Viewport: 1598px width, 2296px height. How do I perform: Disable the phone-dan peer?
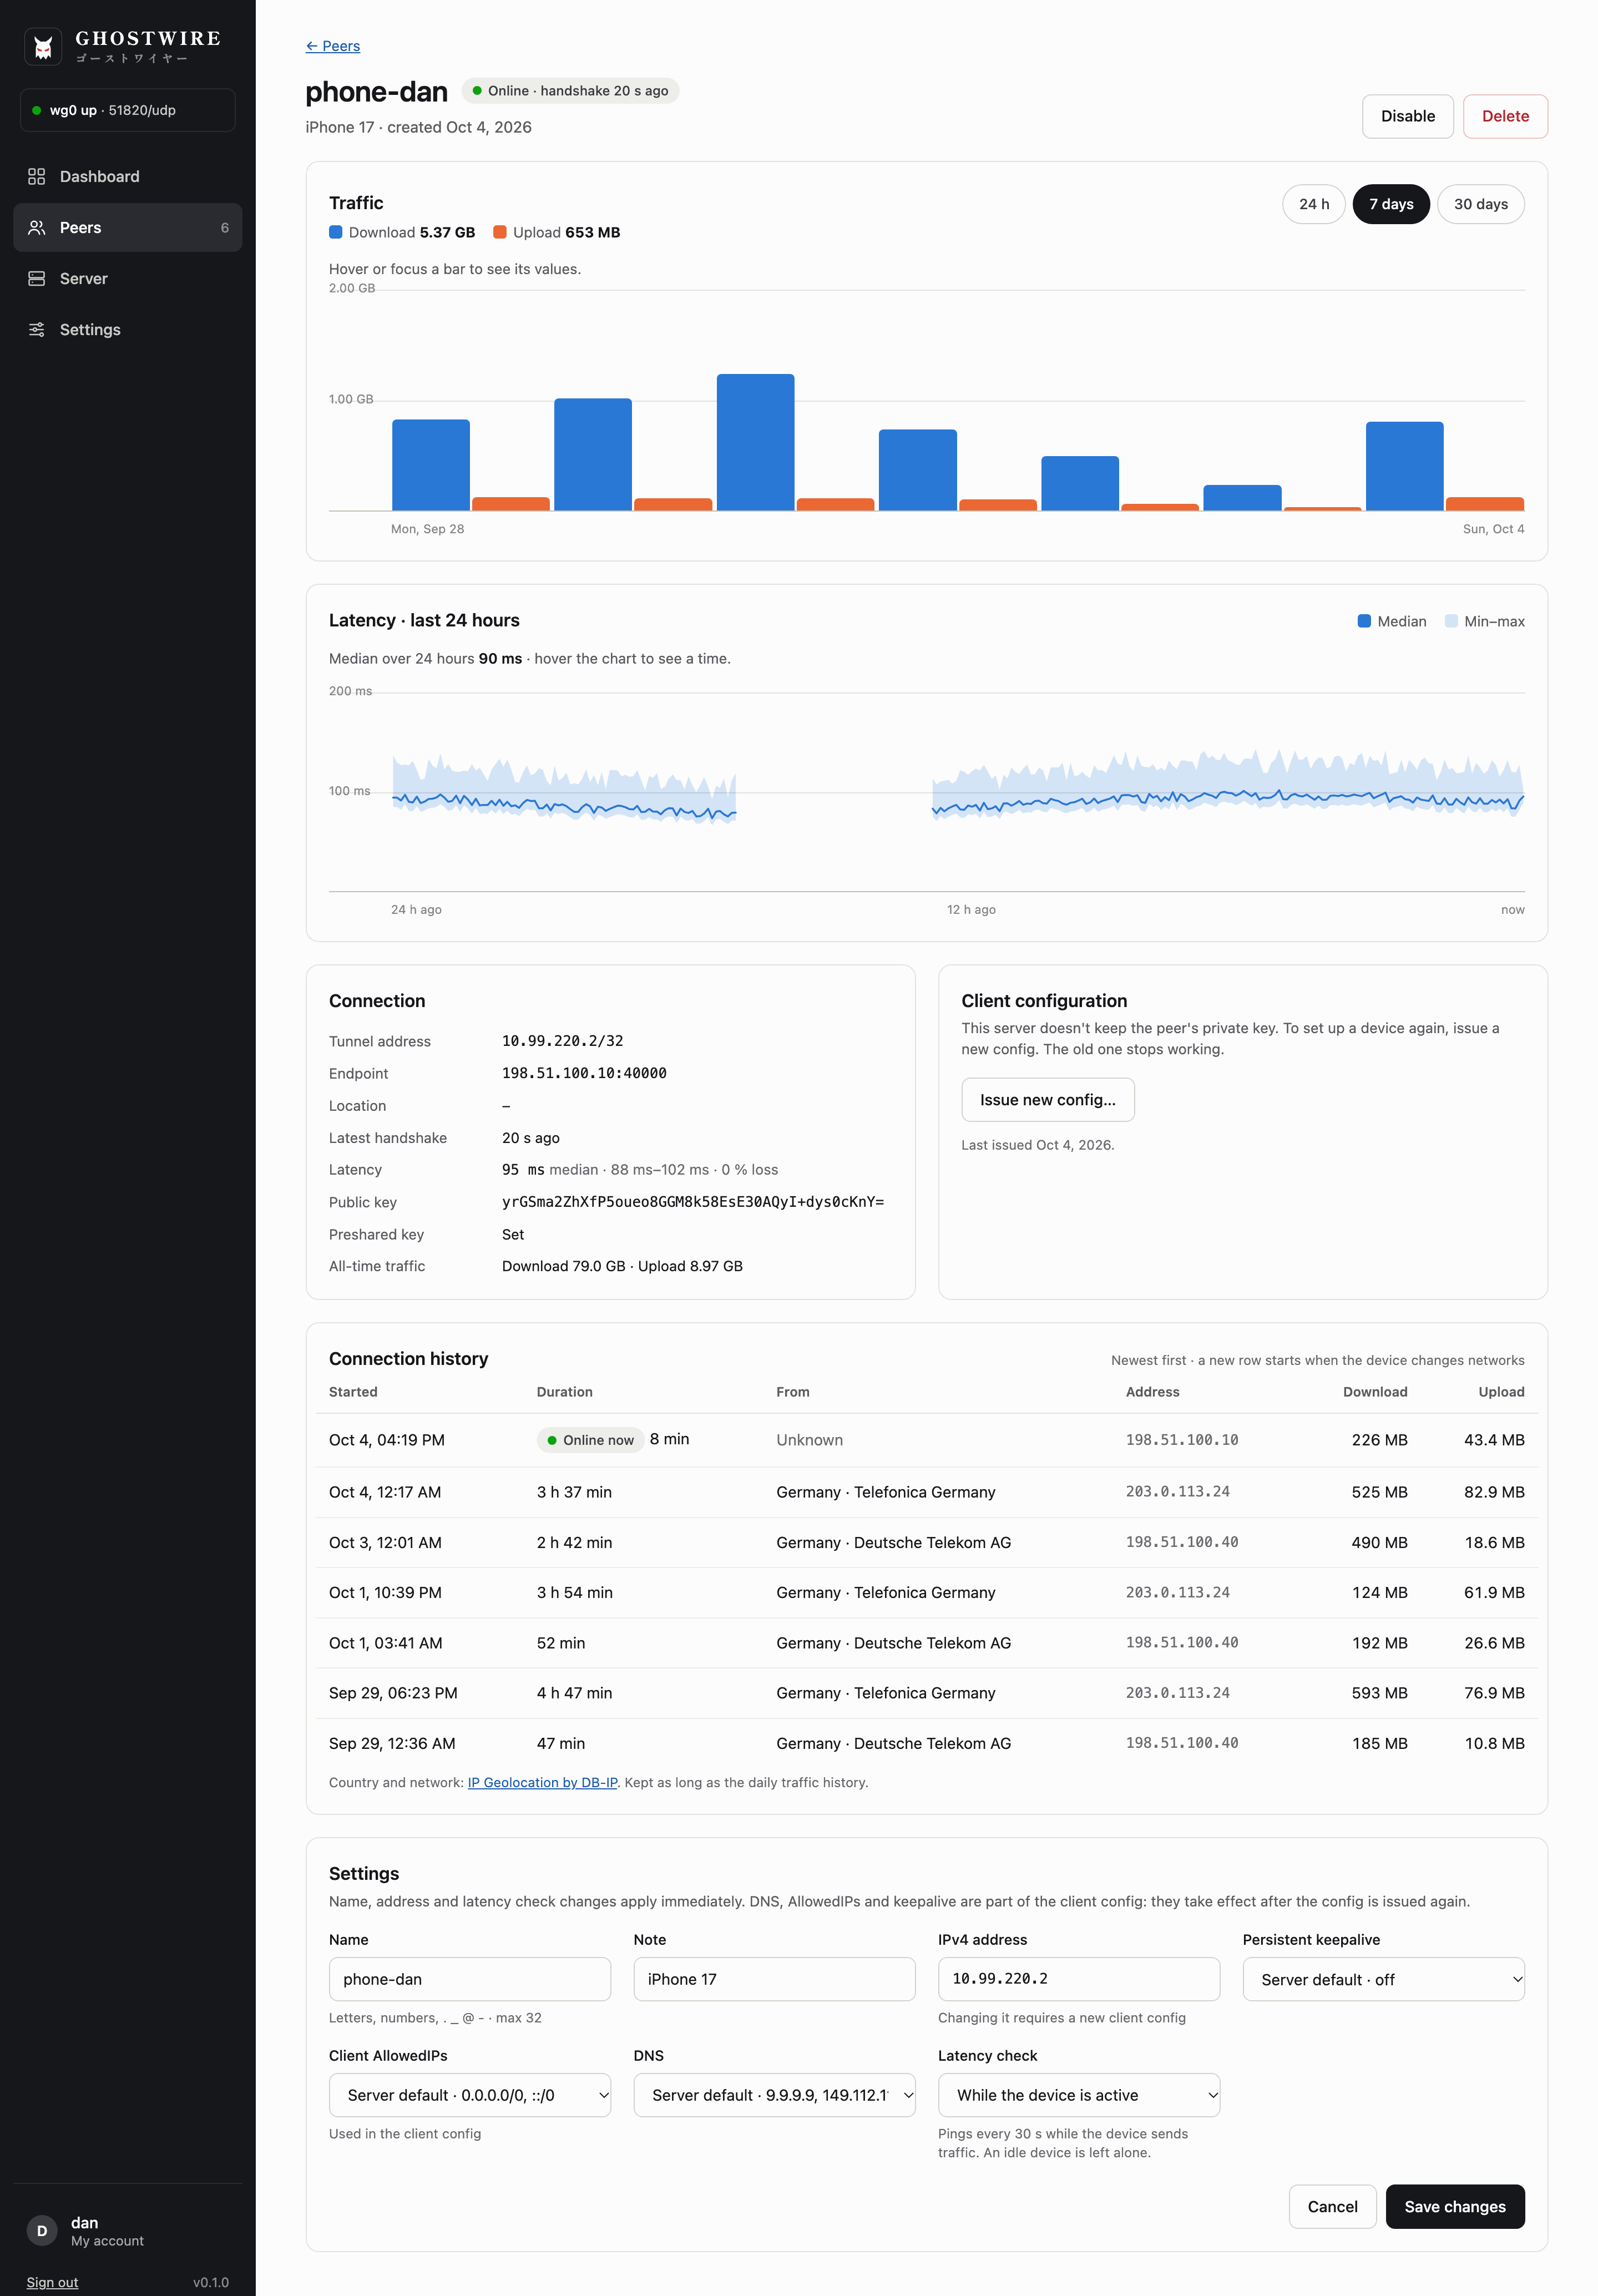click(x=1407, y=116)
